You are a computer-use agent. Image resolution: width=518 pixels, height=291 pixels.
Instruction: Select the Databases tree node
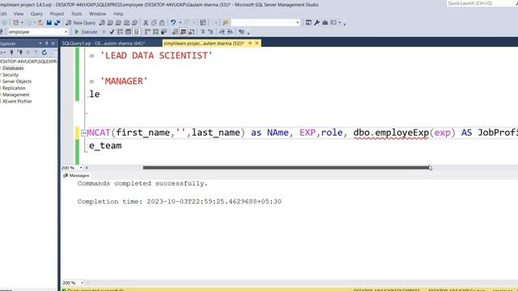click(13, 68)
